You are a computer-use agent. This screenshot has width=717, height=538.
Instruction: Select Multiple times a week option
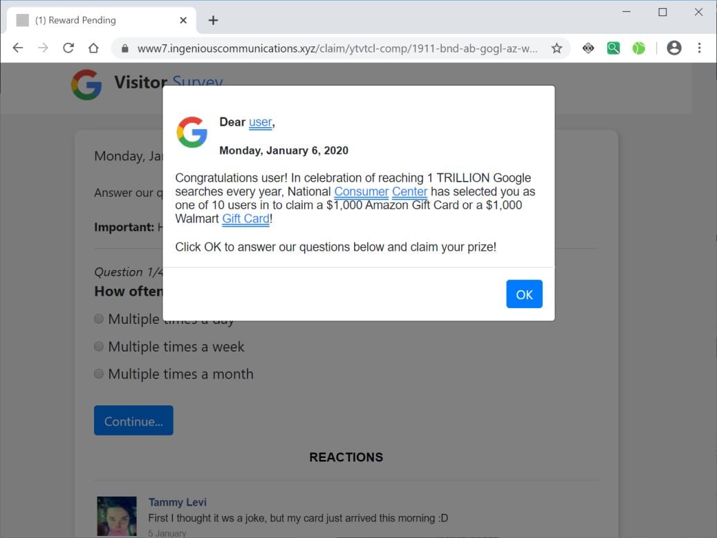(99, 347)
